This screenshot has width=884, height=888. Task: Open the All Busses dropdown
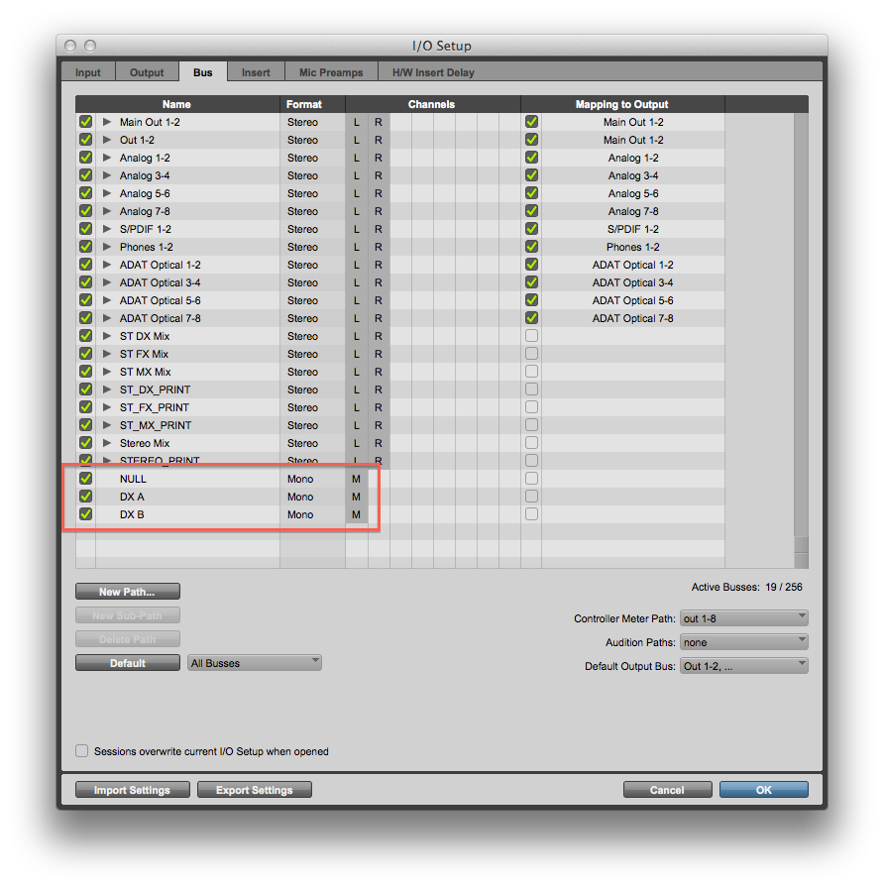click(x=254, y=663)
